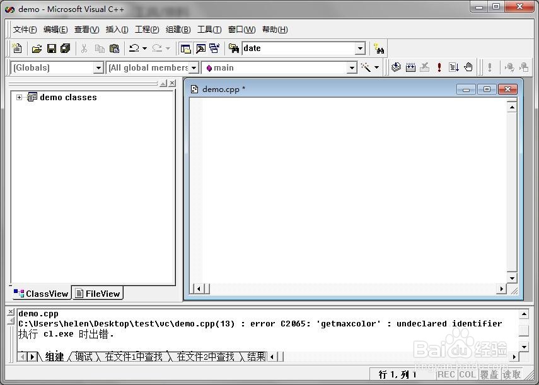The image size is (539, 385).
Task: Expand the demo classes tree node
Action: point(20,98)
